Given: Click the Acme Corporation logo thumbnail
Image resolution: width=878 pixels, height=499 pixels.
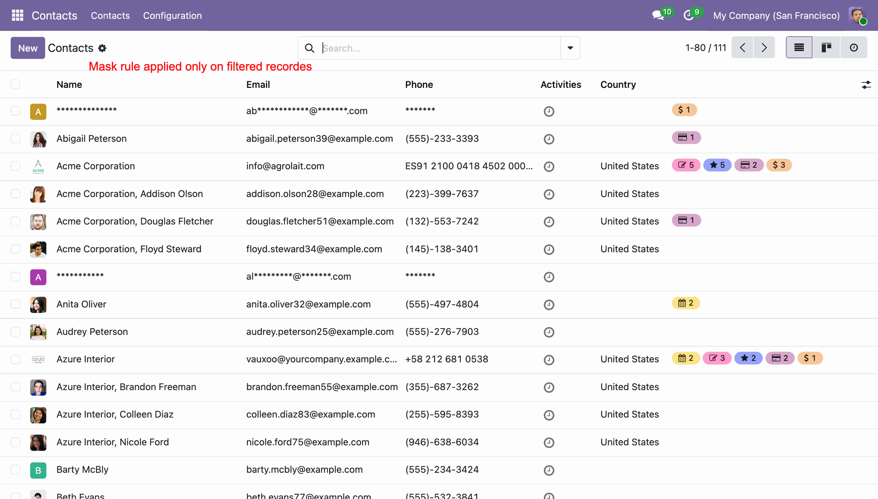Looking at the screenshot, I should (x=38, y=166).
